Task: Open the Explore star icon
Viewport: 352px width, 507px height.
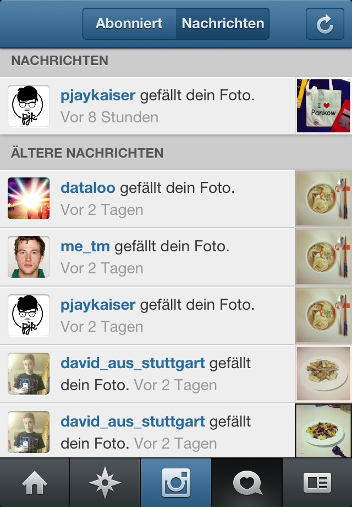Action: tap(105, 483)
